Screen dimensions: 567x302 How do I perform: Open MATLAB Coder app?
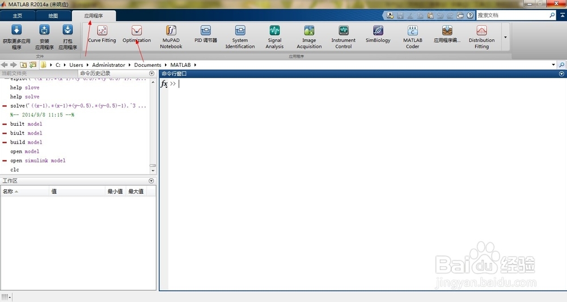pos(413,37)
